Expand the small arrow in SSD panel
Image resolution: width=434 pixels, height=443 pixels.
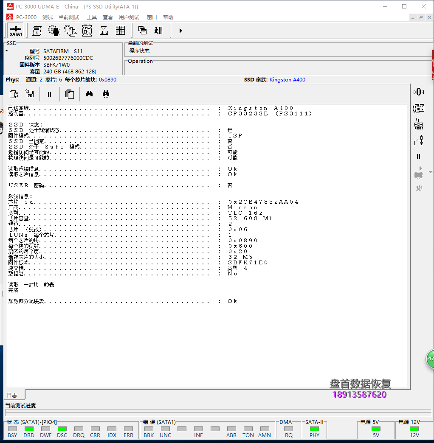7,51
